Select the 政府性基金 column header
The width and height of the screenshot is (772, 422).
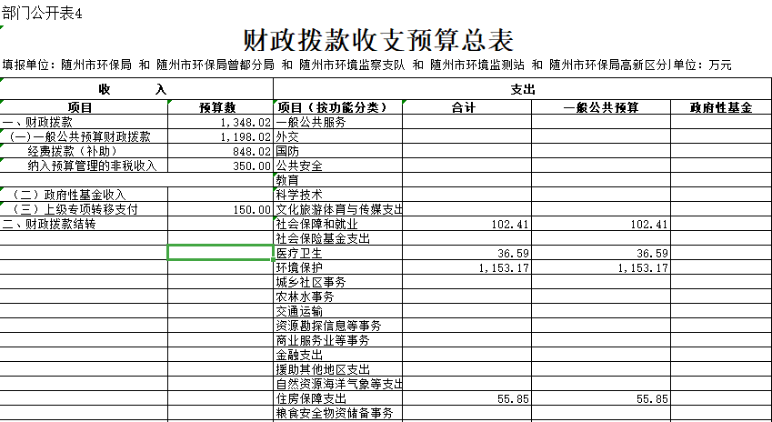[720, 107]
